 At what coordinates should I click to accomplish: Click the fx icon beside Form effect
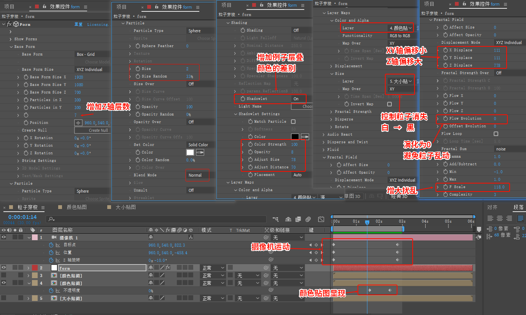pyautogui.click(x=9, y=24)
